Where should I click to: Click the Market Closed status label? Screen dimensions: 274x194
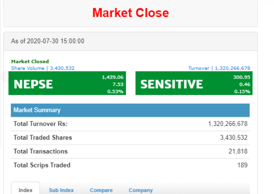30,62
